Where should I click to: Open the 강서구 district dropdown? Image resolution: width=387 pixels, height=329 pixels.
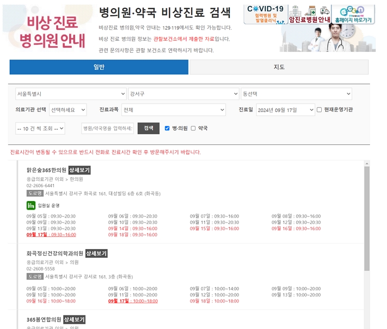pyautogui.click(x=184, y=94)
